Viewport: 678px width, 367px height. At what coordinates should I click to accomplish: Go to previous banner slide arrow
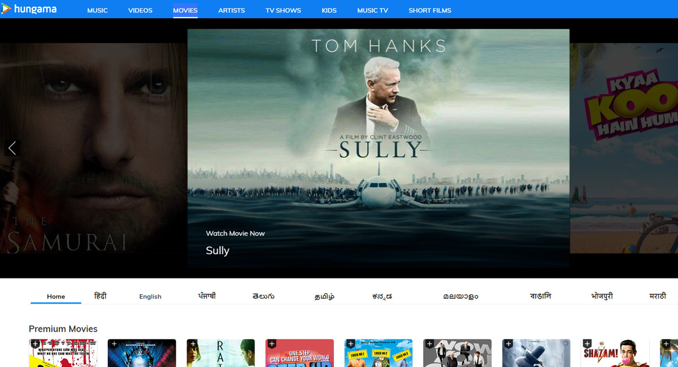pos(12,148)
